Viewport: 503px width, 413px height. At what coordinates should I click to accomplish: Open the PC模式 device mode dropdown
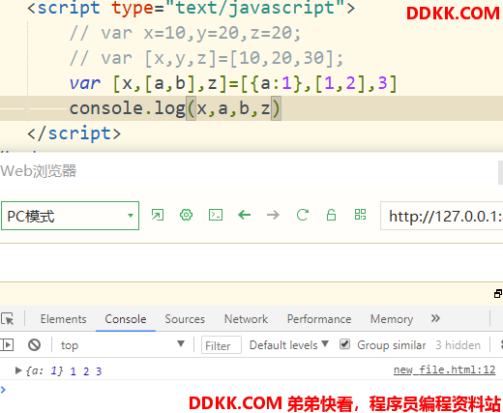(70, 216)
